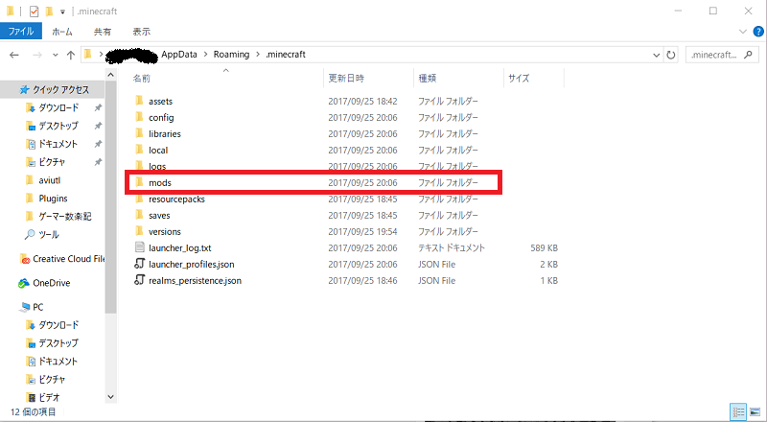The width and height of the screenshot is (767, 422).
Task: Open quick access toolbar customize dropdown
Action: point(62,12)
